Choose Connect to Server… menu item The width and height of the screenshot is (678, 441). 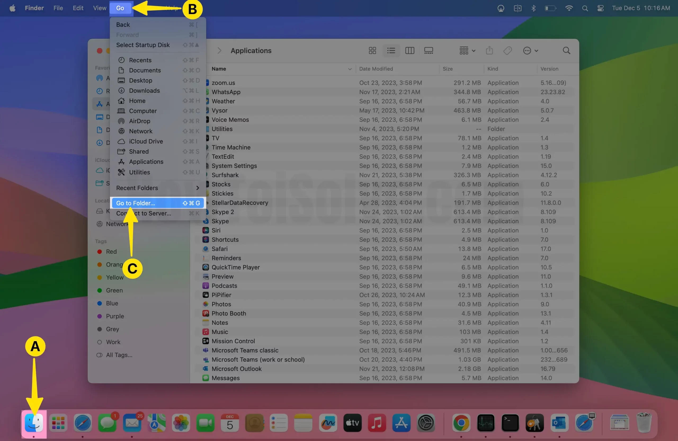point(158,213)
